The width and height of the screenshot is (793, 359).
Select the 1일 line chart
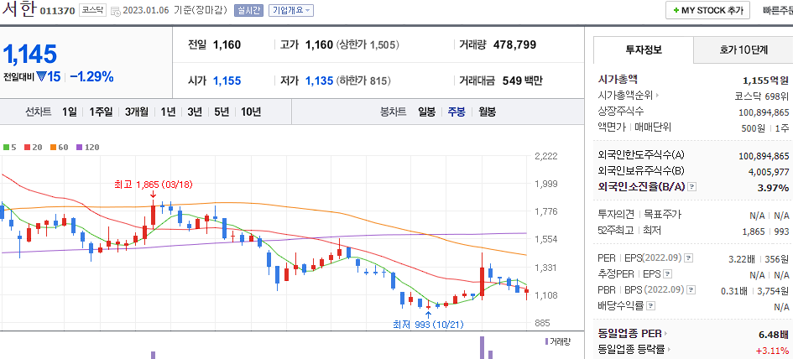tap(70, 112)
